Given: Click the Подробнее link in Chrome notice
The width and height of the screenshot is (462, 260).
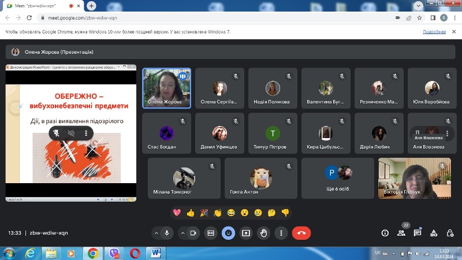Looking at the screenshot, I should [x=434, y=32].
